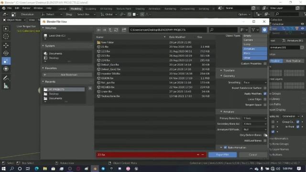The width and height of the screenshot is (306, 172).
Task: Click Cancel button in file view
Action: point(253,155)
